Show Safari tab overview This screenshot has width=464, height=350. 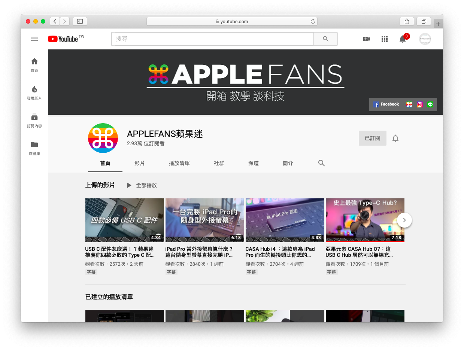coord(424,21)
